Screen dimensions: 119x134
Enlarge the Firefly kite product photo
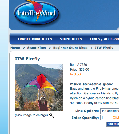coord(39,88)
